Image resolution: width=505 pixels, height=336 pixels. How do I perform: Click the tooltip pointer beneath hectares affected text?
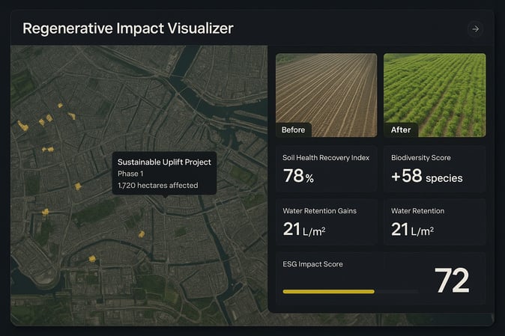pos(165,196)
